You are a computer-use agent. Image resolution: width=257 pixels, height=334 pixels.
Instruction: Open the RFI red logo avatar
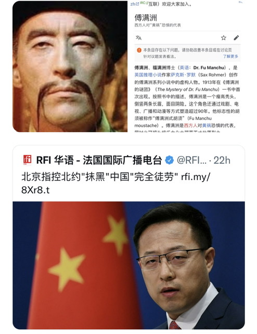28,160
